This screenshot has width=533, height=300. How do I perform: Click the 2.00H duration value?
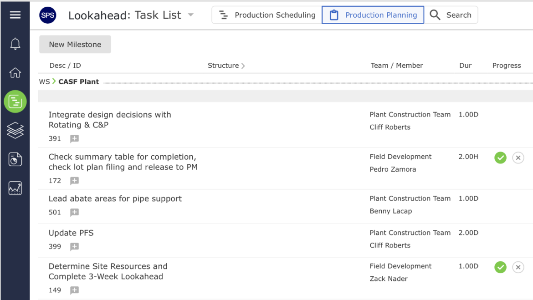(x=468, y=157)
